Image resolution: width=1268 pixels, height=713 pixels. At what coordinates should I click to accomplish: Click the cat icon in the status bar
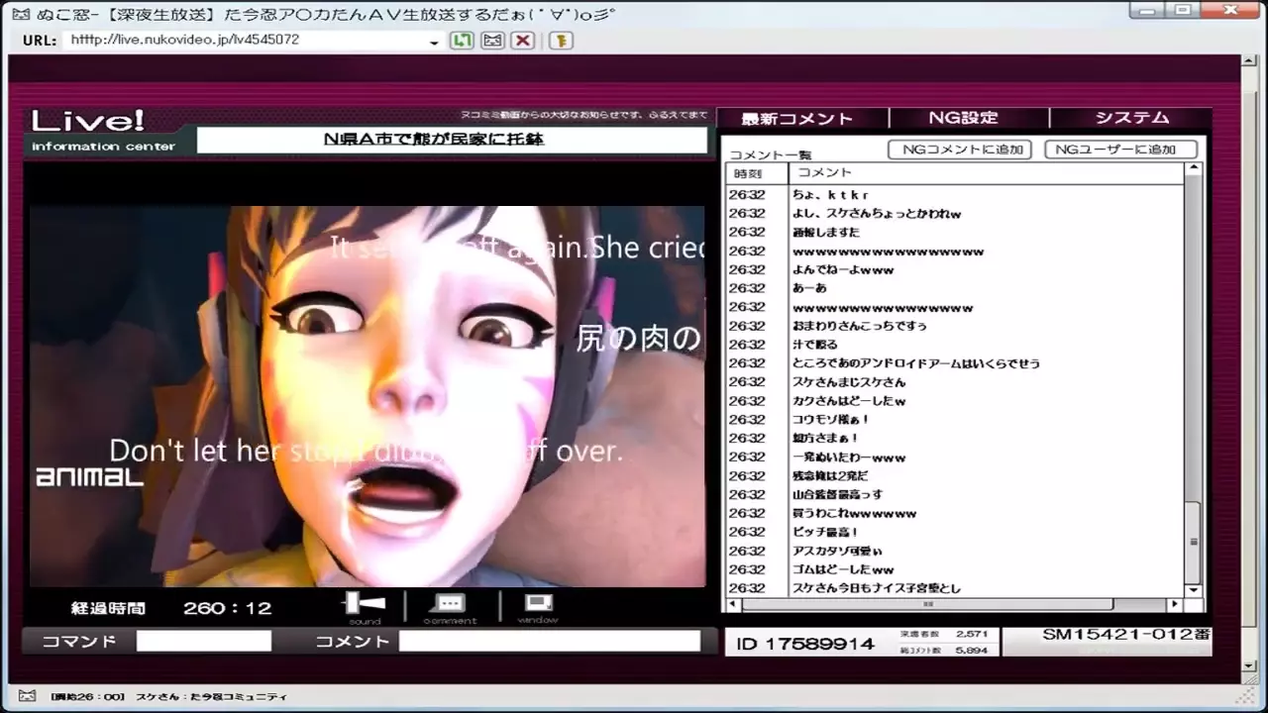[27, 696]
